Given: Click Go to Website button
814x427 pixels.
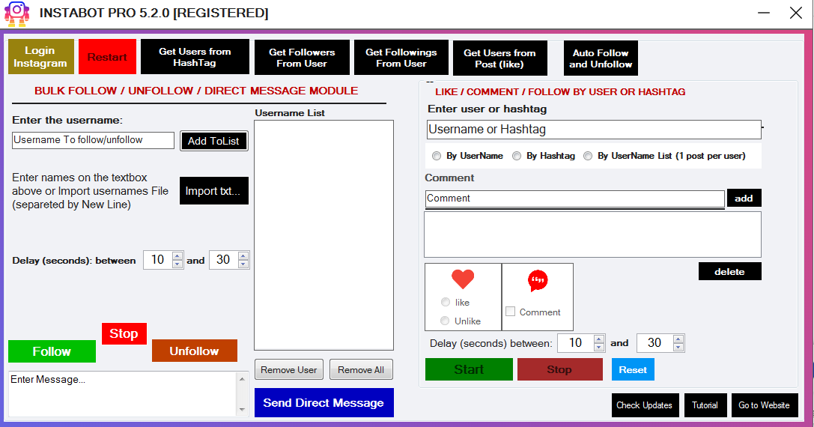Looking at the screenshot, I should 764,405.
